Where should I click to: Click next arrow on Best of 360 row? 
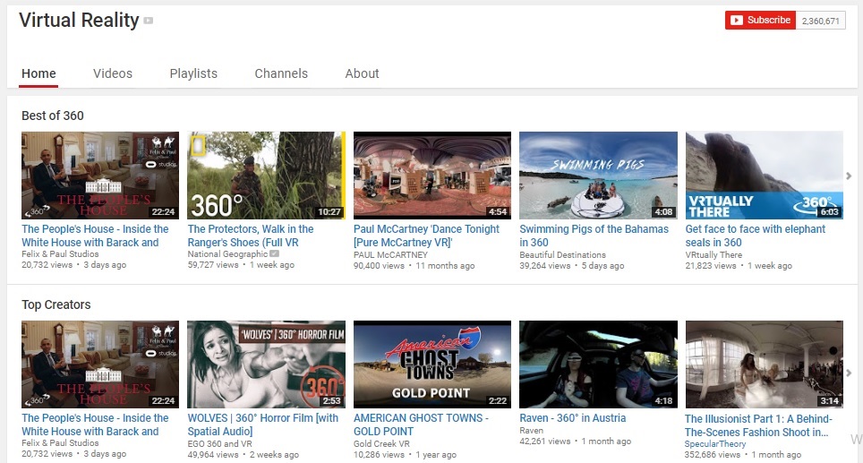[x=849, y=176]
